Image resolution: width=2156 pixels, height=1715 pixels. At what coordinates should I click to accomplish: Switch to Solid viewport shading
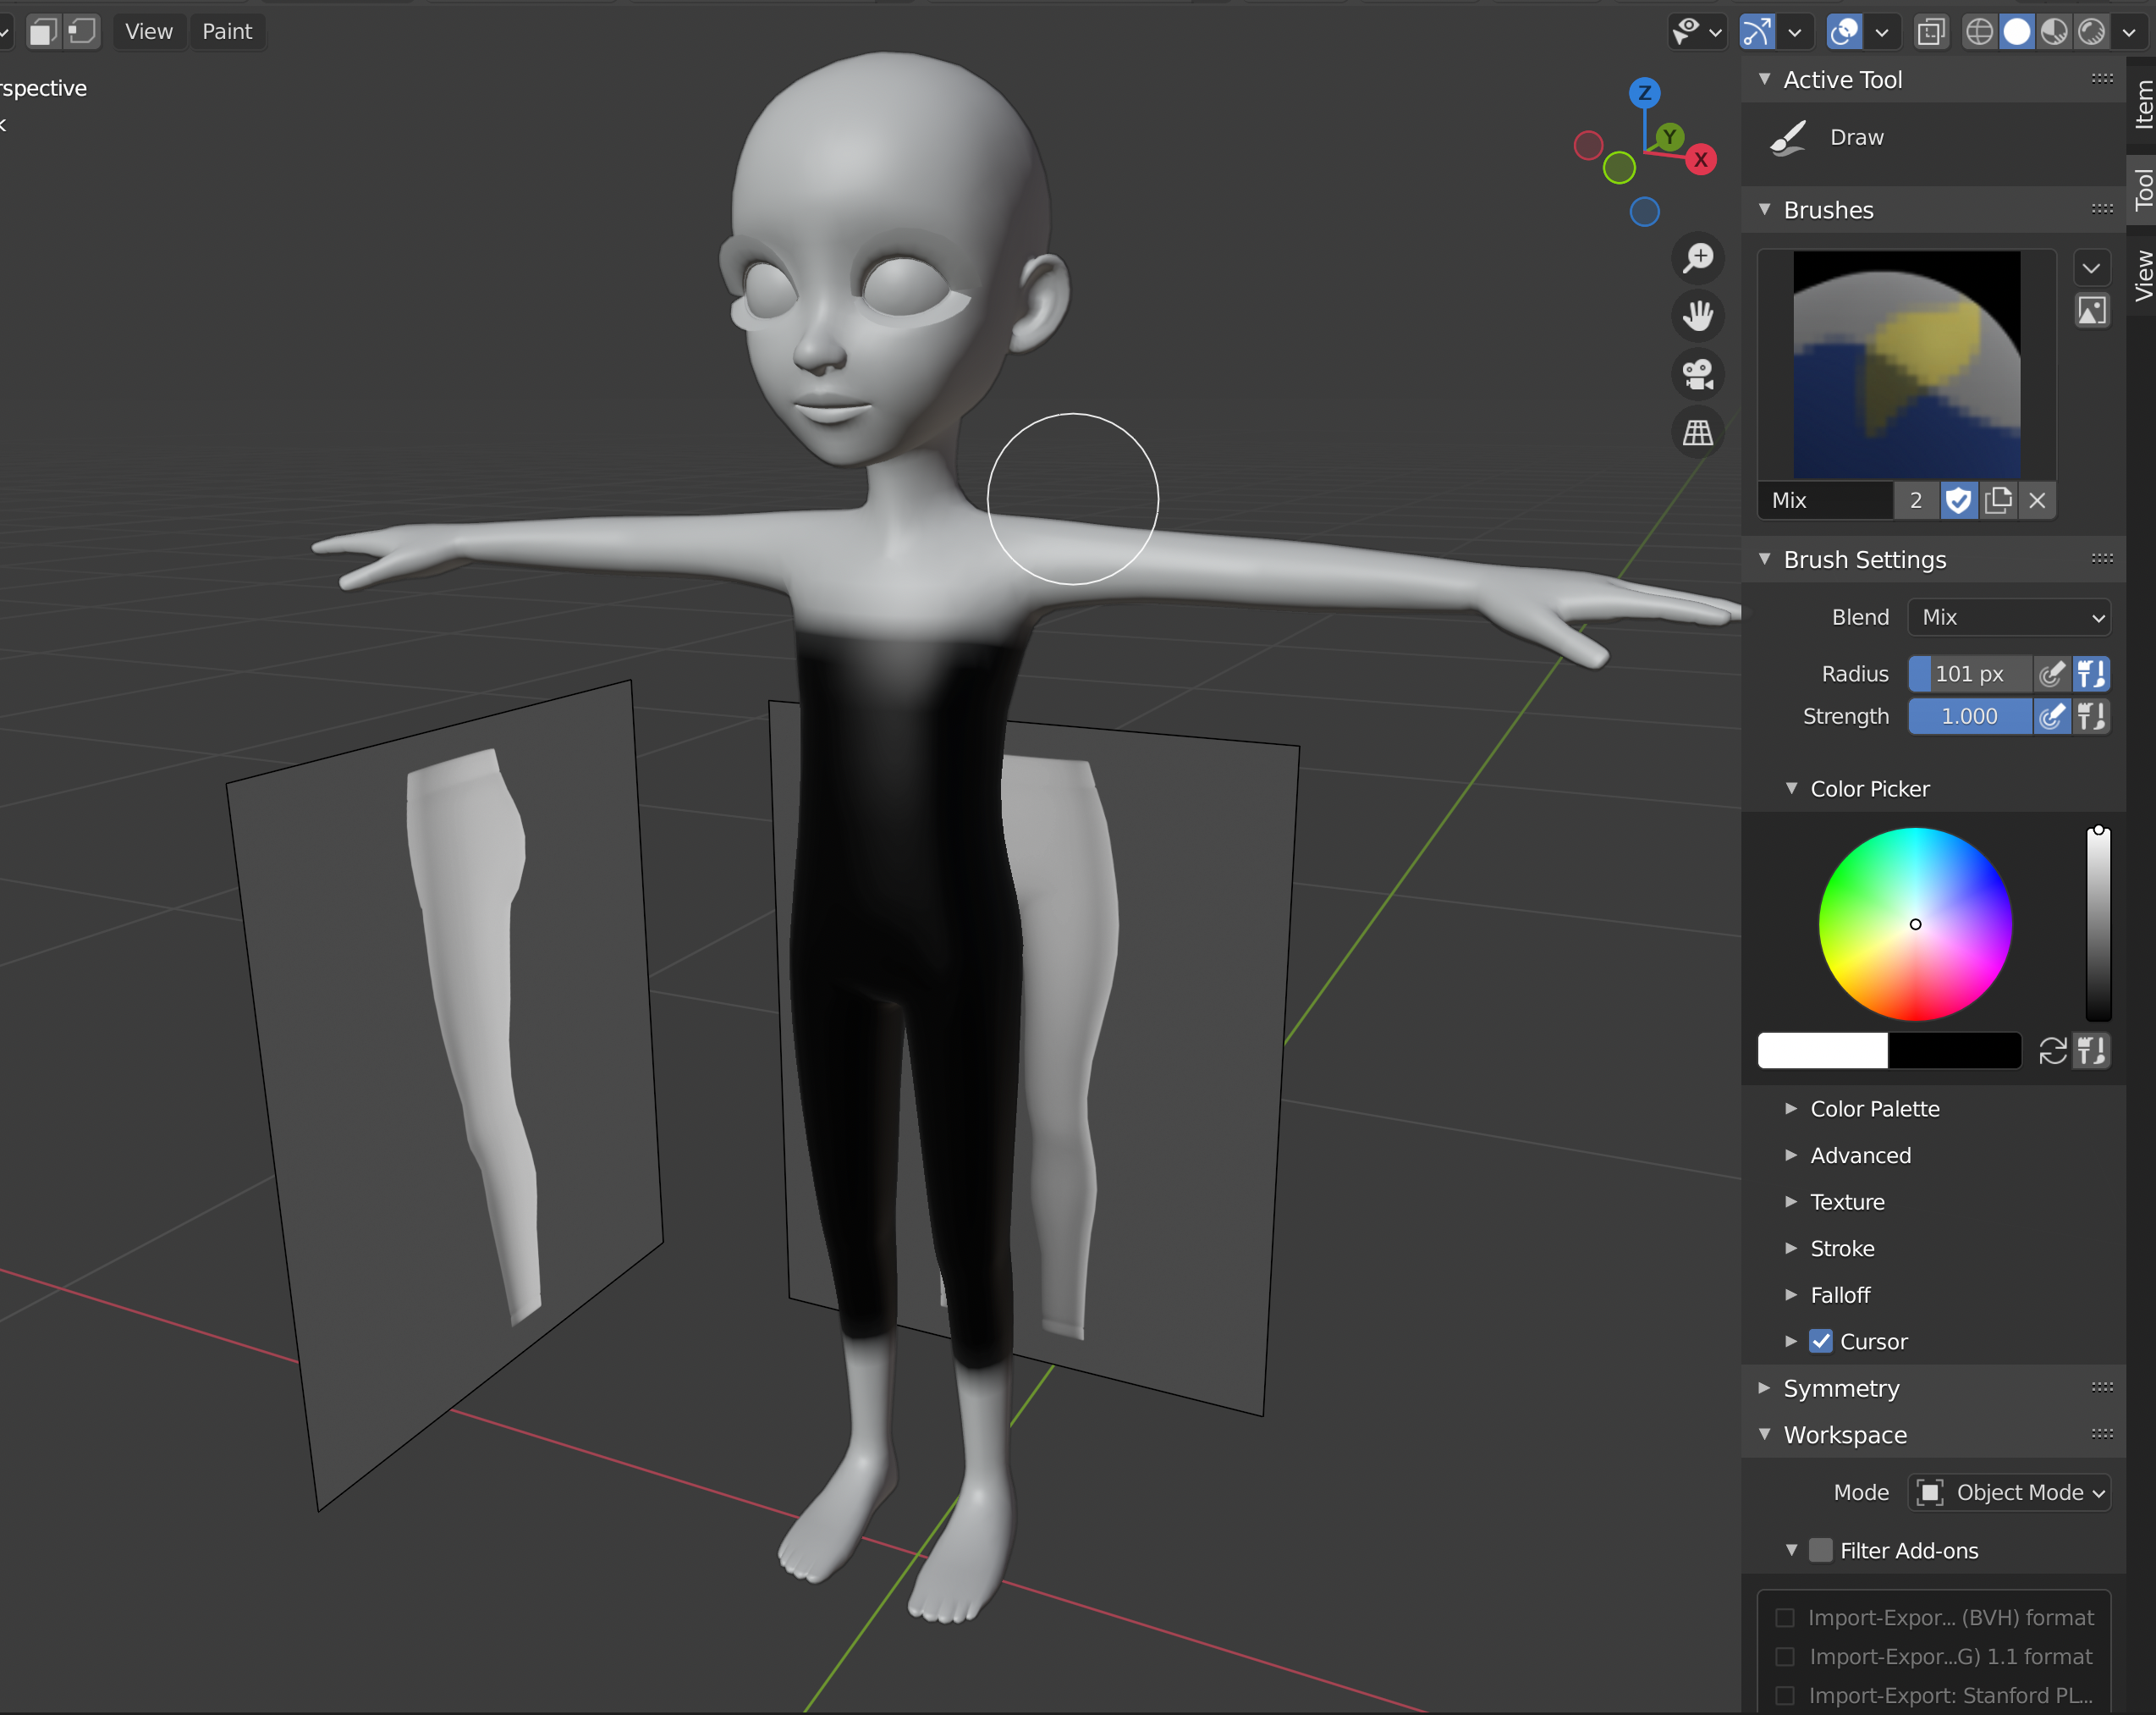tap(2017, 32)
